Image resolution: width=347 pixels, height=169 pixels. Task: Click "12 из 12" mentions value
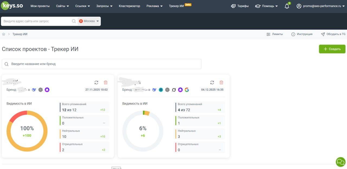pos(69,110)
